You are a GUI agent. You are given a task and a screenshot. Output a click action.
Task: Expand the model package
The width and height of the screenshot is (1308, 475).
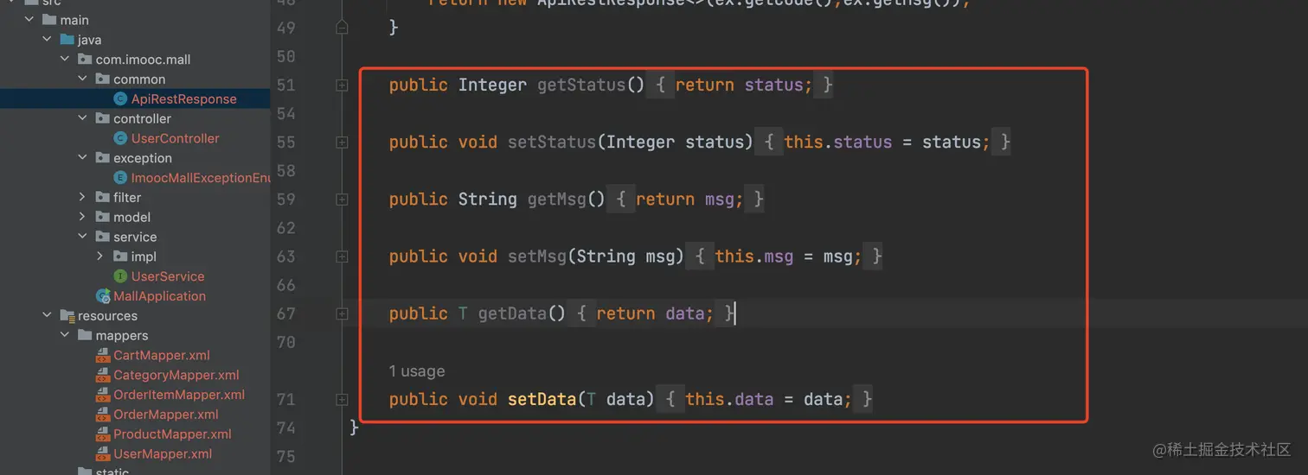(x=82, y=218)
